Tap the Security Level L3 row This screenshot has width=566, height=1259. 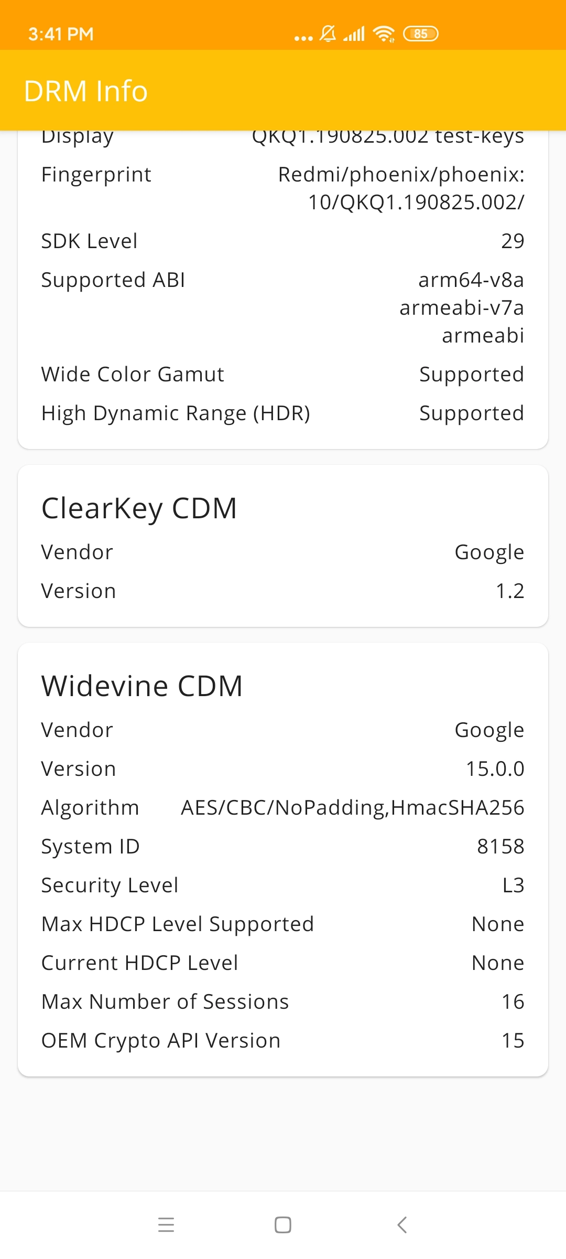tap(283, 885)
